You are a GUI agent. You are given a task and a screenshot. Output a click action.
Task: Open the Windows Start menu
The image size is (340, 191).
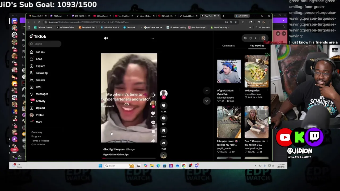(100, 166)
